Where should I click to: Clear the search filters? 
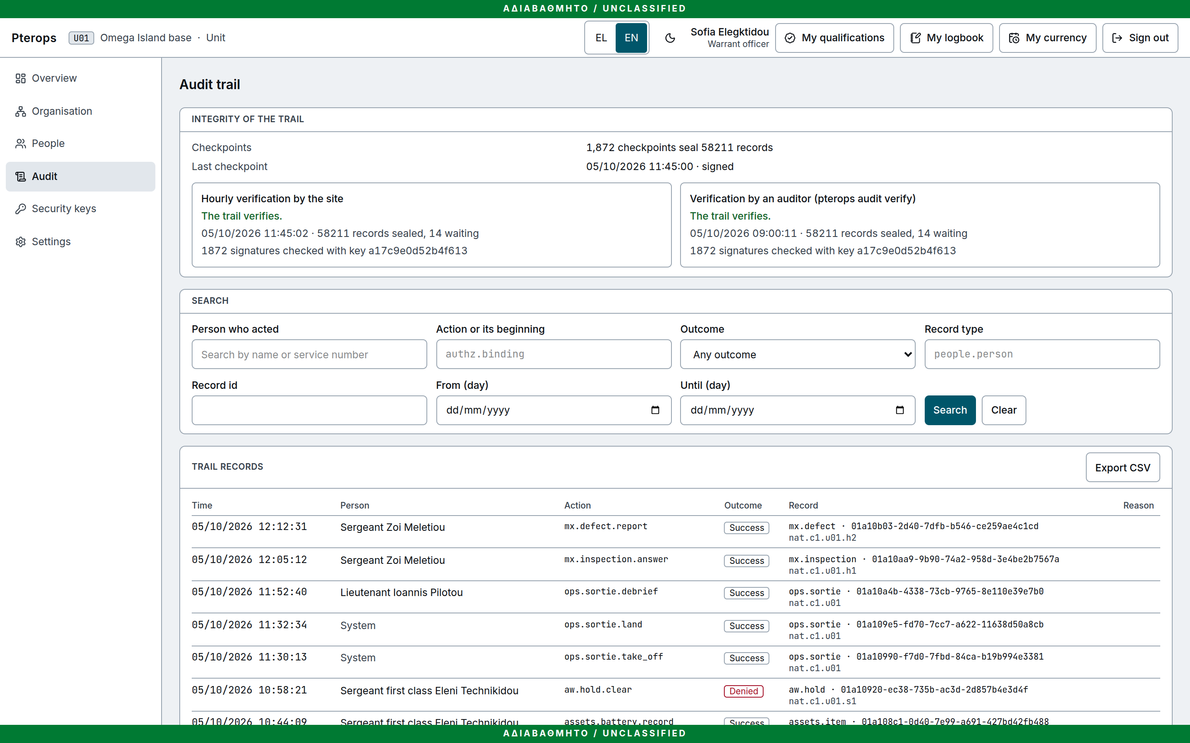1004,410
